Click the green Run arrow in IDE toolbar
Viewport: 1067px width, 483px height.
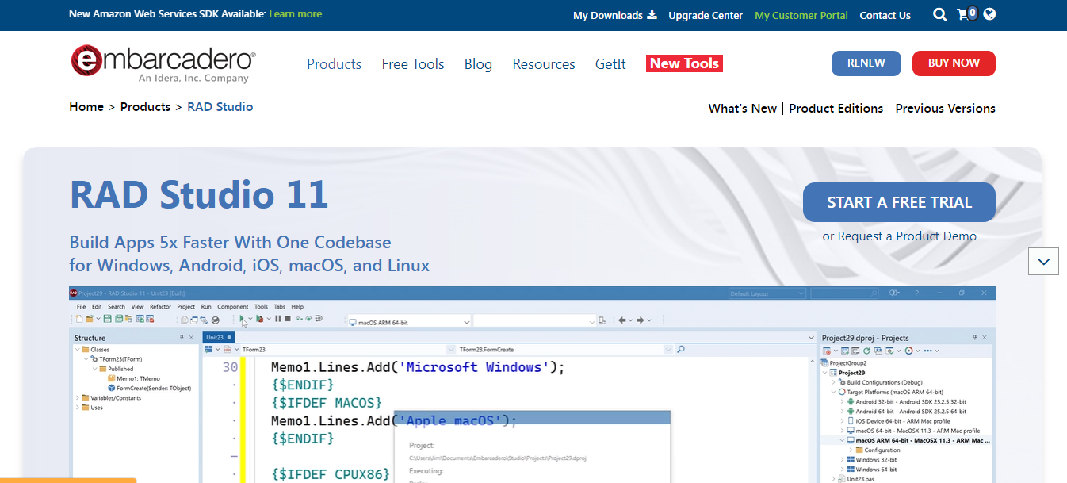[x=243, y=319]
